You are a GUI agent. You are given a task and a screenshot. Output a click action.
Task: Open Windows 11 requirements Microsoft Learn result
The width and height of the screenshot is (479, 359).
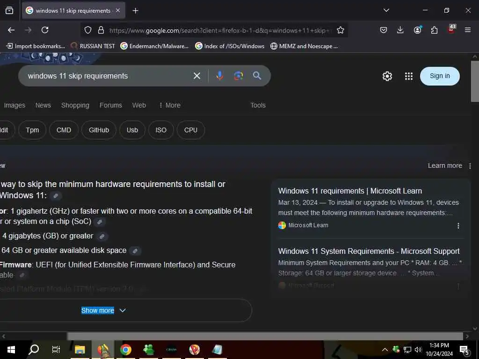pos(350,191)
